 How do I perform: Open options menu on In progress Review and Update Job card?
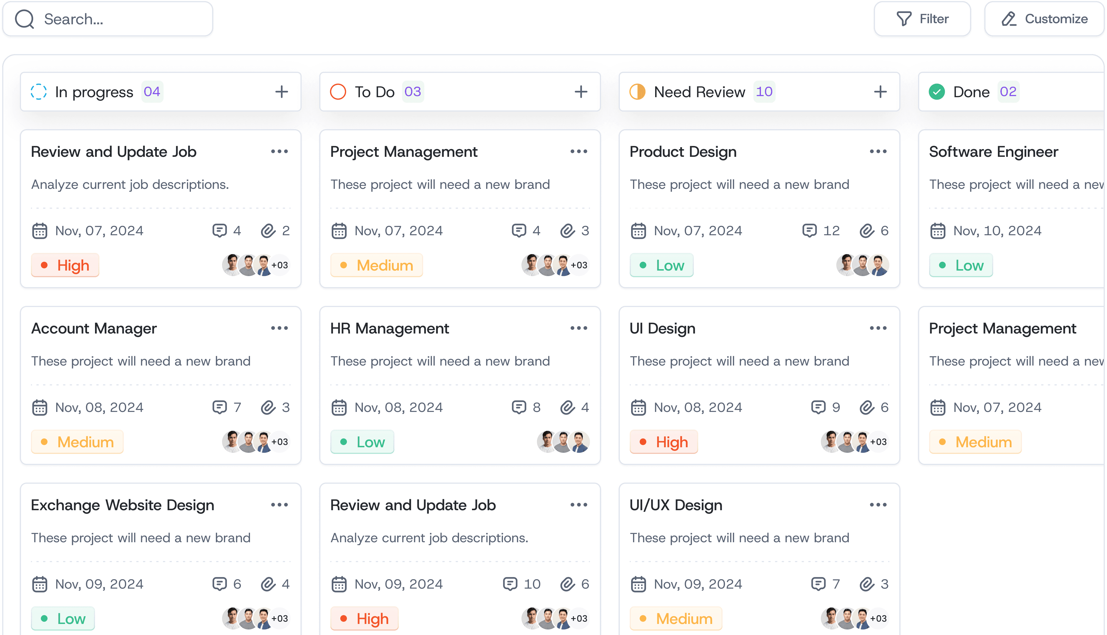[280, 151]
